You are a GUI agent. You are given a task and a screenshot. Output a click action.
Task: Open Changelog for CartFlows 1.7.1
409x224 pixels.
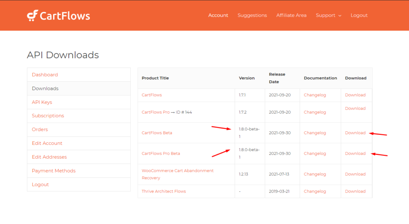click(x=315, y=95)
